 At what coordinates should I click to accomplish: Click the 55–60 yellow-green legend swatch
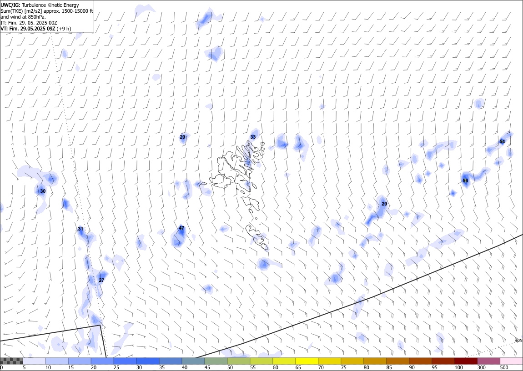(261, 361)
